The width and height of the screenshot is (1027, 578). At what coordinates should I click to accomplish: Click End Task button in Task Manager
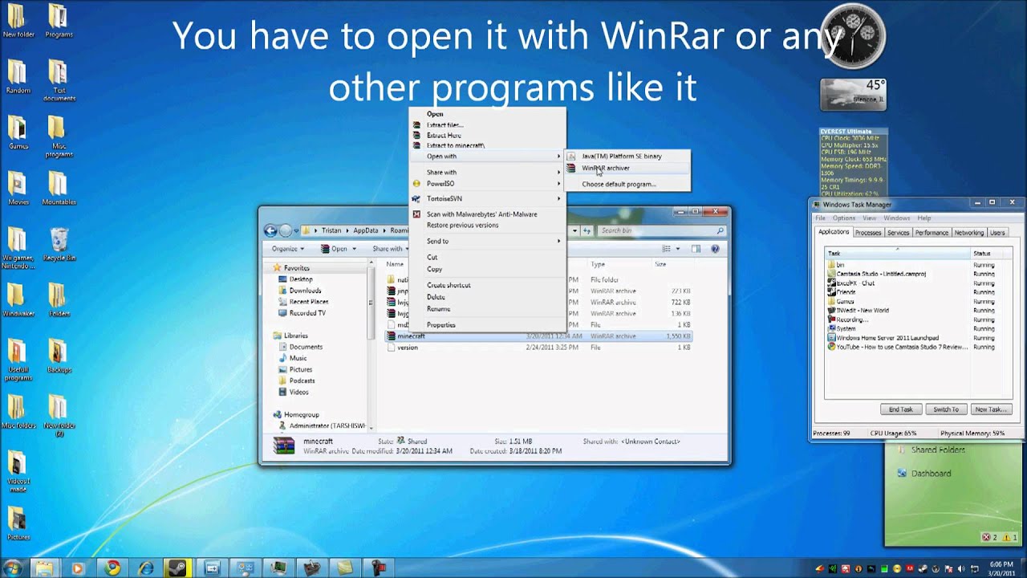click(x=900, y=409)
